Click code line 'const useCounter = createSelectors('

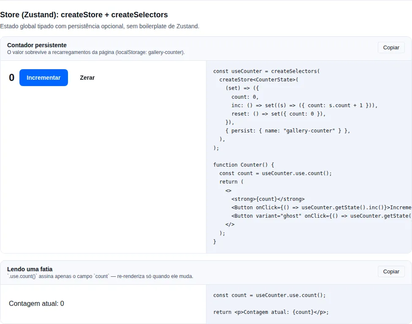pyautogui.click(x=266, y=71)
